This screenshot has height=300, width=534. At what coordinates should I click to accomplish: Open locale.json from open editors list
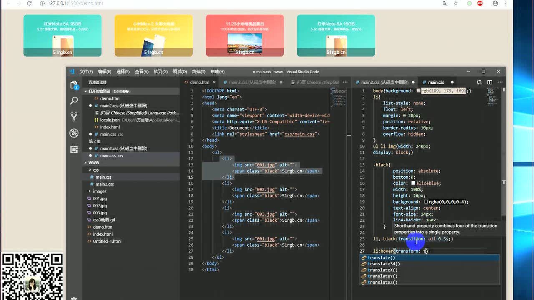tap(131, 120)
